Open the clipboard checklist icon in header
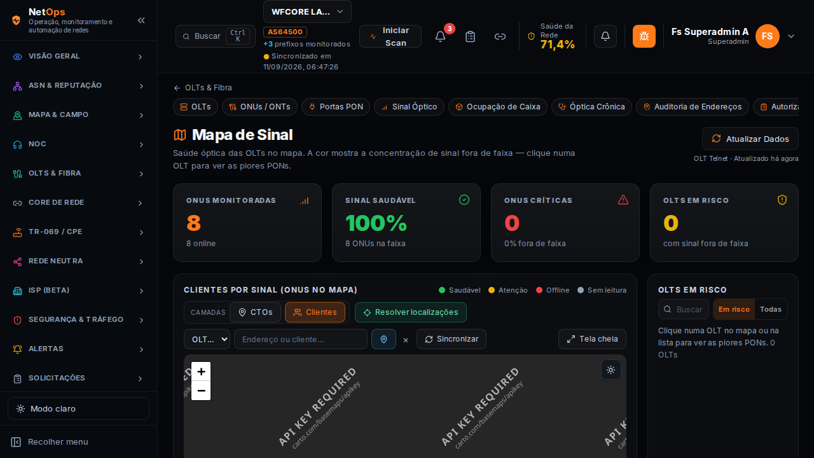814x458 pixels. 470,36
